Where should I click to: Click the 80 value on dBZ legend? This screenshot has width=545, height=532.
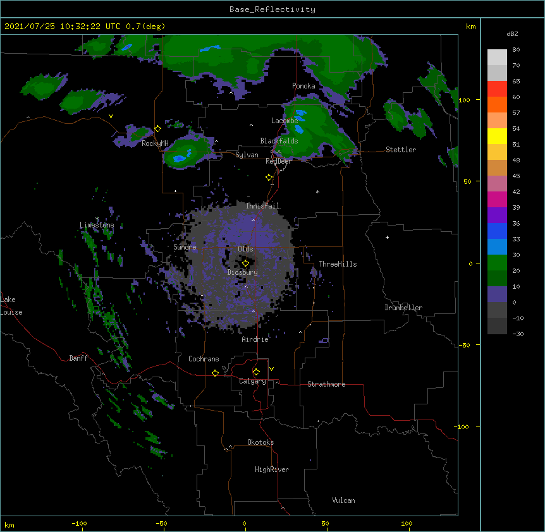point(516,50)
